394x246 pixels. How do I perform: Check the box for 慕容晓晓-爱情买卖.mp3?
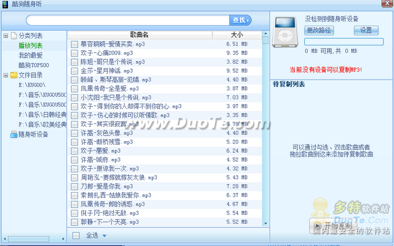74,45
